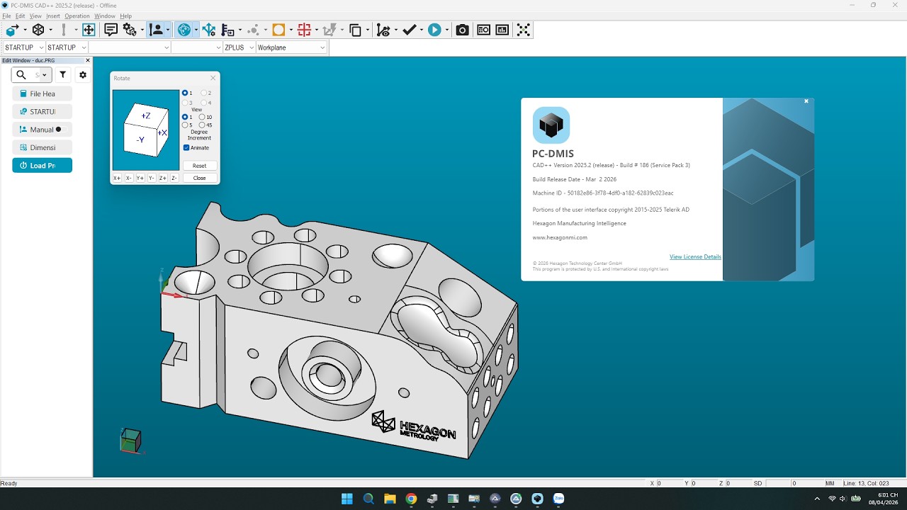This screenshot has width=907, height=510.
Task: Select View radio button 1
Action: [185, 93]
